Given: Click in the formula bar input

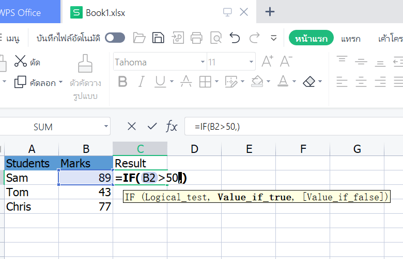Looking at the screenshot, I should click(x=293, y=126).
